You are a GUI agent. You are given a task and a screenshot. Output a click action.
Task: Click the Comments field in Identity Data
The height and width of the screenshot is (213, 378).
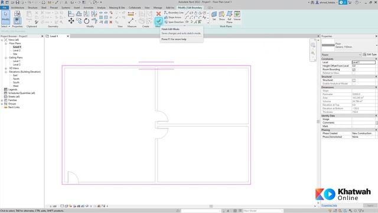pyautogui.click(x=364, y=122)
